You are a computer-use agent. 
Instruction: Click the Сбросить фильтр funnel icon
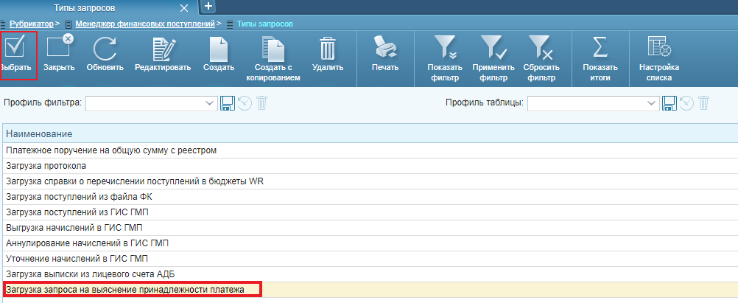(x=541, y=48)
